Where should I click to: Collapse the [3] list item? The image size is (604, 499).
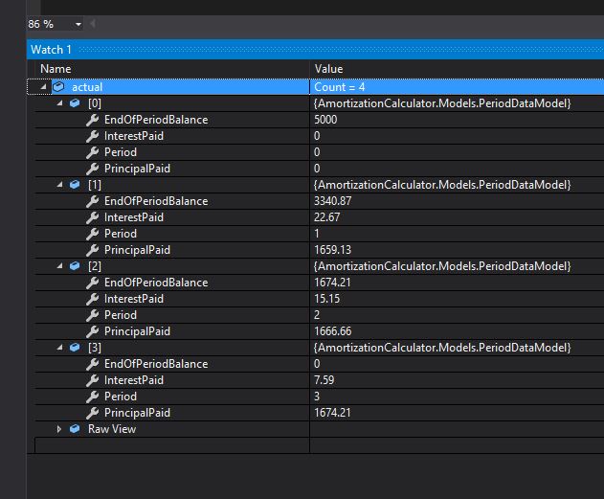click(x=59, y=348)
